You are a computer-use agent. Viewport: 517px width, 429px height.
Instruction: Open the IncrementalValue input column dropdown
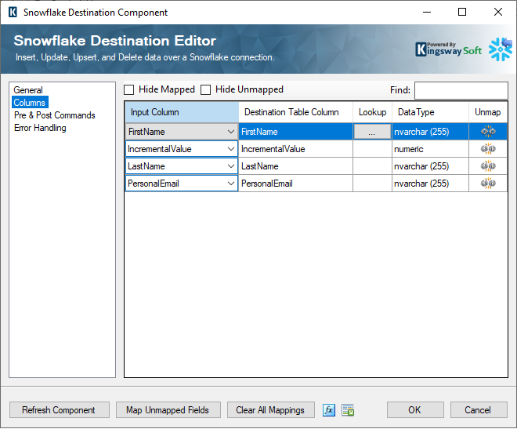tap(230, 149)
